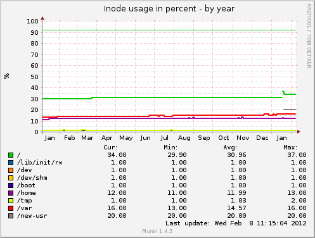Screen dimensions: 315x238
Task: Click the 'Min:' column header
Action: coord(170,147)
